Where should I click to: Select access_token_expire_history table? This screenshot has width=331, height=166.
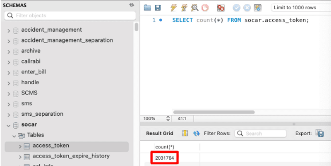[71, 156]
